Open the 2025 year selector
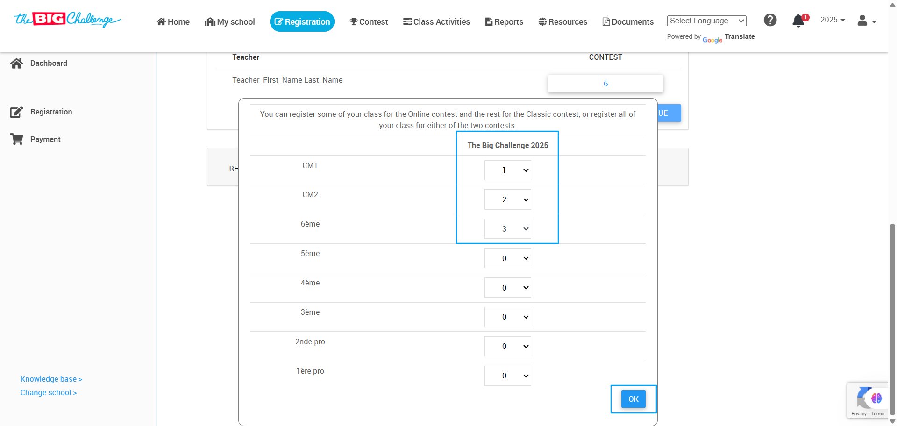Image resolution: width=897 pixels, height=426 pixels. 833,20
